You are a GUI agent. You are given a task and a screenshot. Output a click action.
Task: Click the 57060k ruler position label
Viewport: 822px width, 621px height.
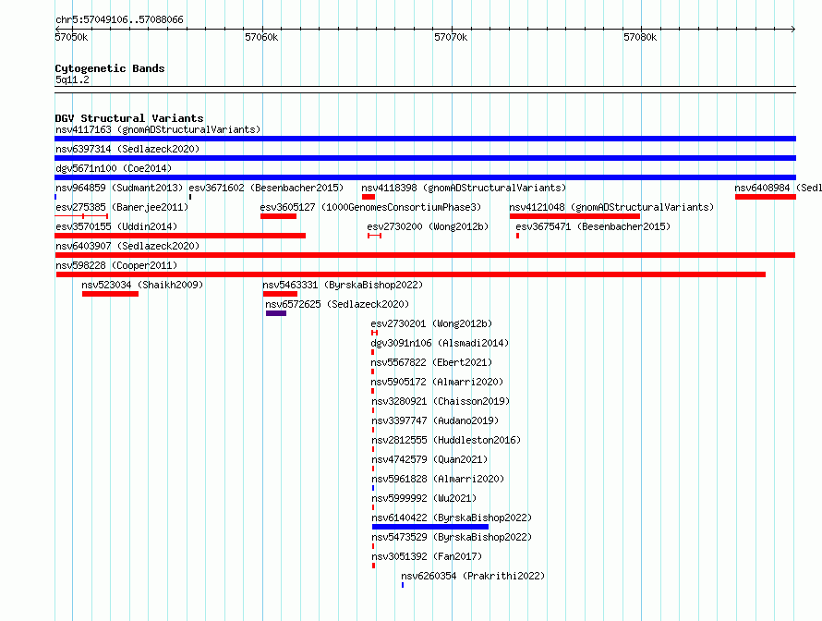click(261, 37)
